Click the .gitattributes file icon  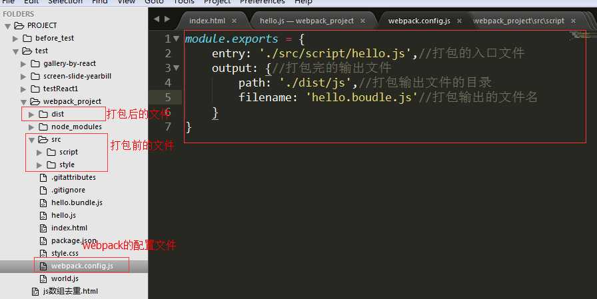(x=43, y=178)
